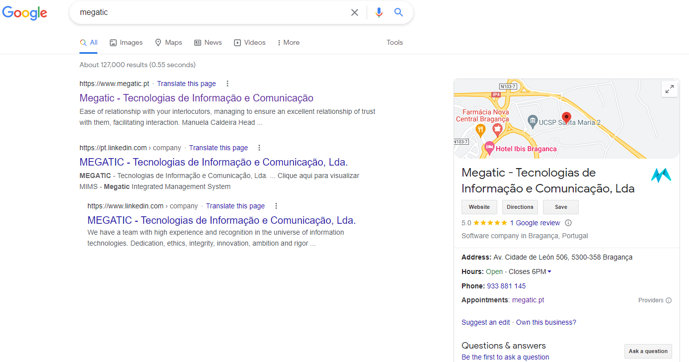Viewport: 689px width, 362px height.
Task: Open options menu for pt.linkedin.com result
Action: pyautogui.click(x=259, y=148)
